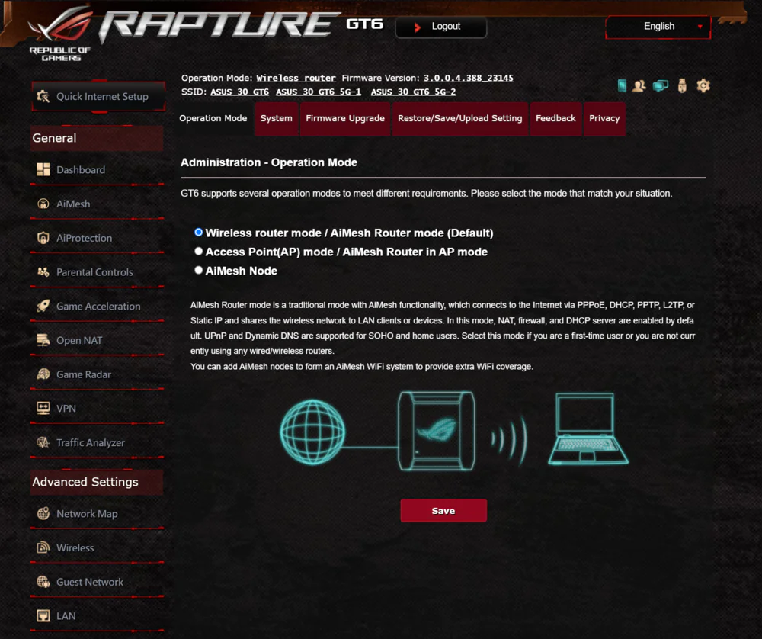Switch to the Feedback tab

[555, 118]
